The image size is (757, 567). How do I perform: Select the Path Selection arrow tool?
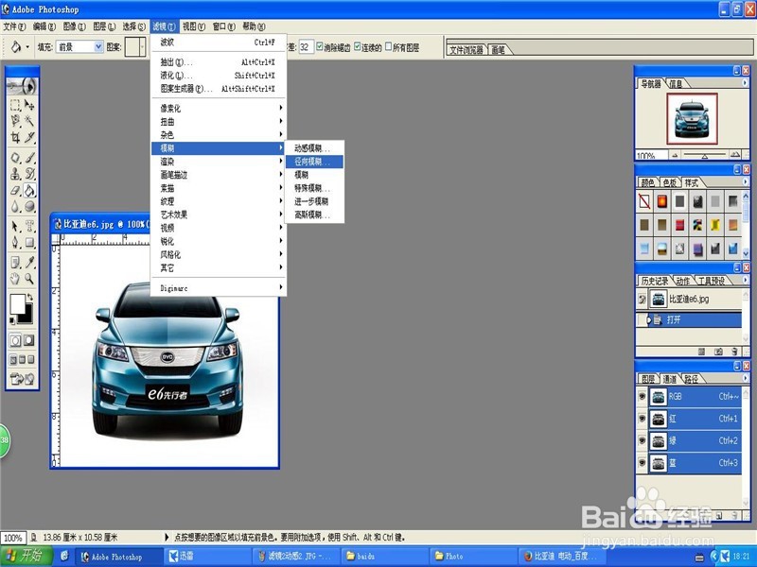[15, 226]
